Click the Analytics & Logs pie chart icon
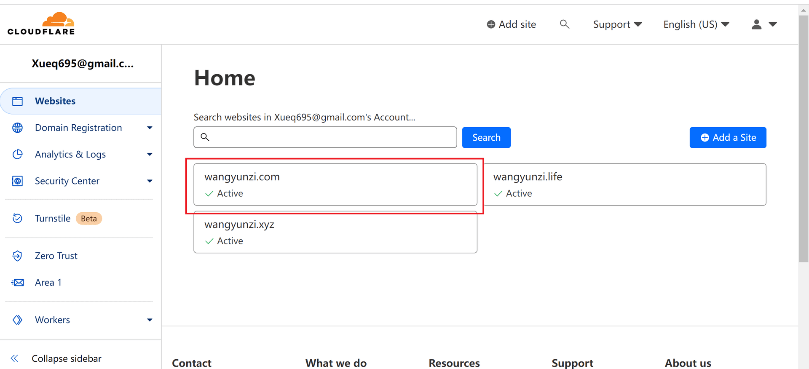Image resolution: width=809 pixels, height=369 pixels. click(17, 154)
